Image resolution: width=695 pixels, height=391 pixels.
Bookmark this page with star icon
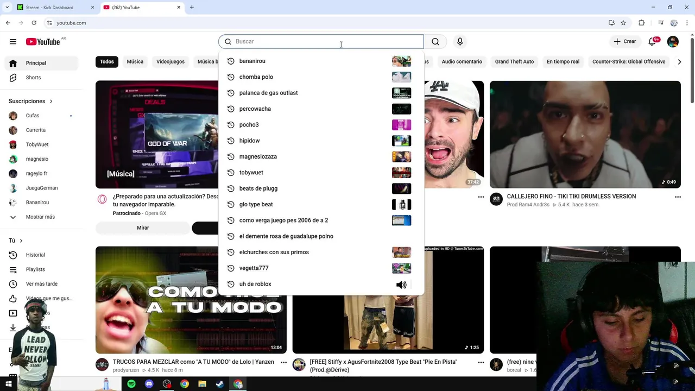[623, 23]
